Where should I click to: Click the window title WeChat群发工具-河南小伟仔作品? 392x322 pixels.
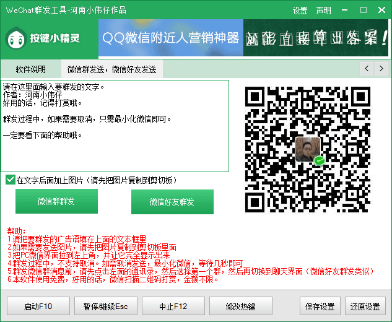click(x=66, y=11)
